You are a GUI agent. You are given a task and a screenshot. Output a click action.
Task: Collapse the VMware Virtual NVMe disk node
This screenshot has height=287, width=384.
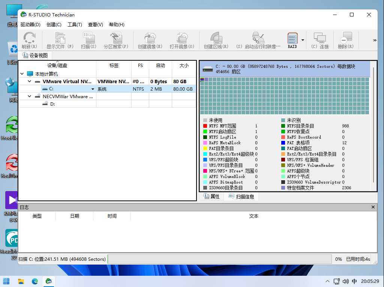(29, 81)
